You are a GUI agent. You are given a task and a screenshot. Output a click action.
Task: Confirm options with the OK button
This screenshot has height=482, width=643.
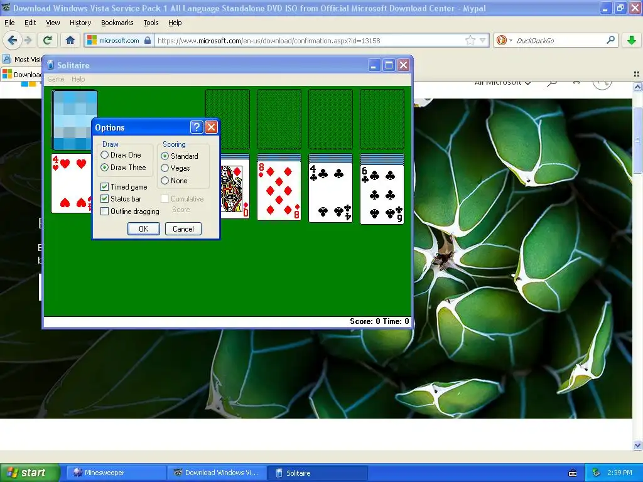[144, 228]
